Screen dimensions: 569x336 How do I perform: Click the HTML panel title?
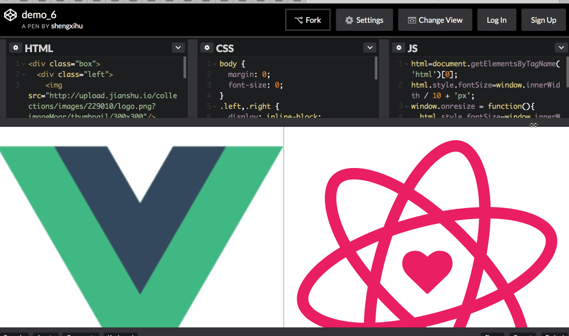click(x=39, y=48)
